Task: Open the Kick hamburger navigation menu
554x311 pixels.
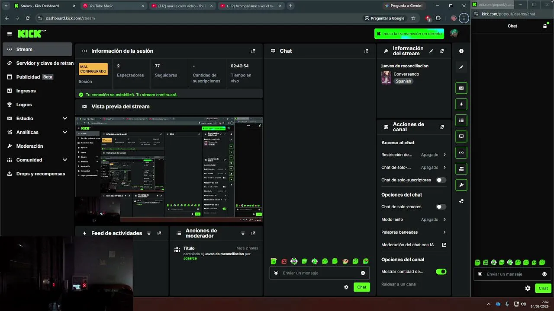Action: point(10,34)
